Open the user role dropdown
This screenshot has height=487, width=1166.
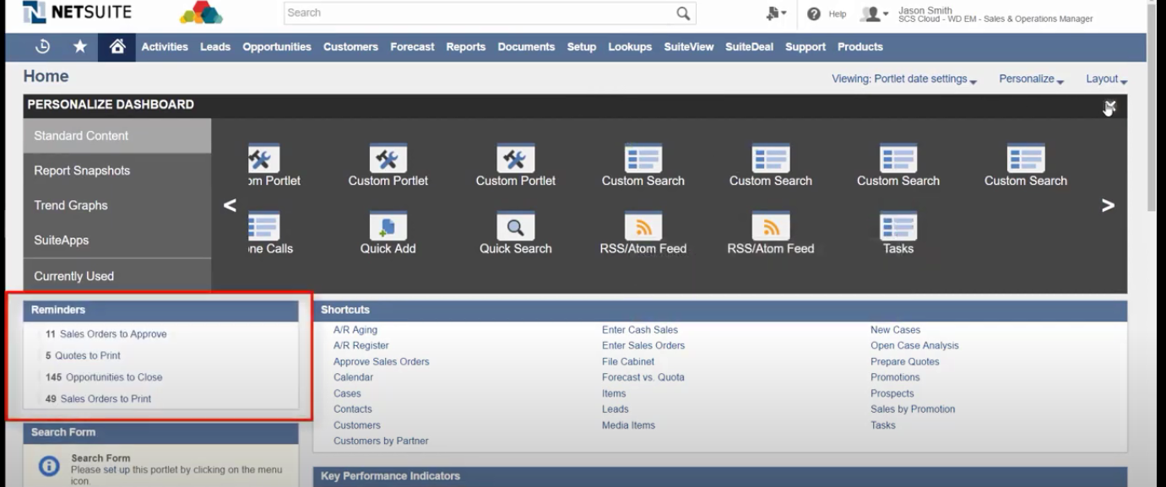click(x=875, y=14)
